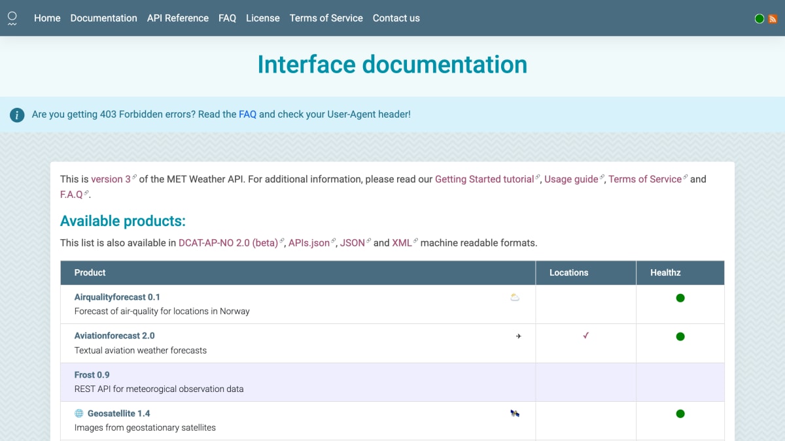Click the airplane icon in the Aviationforecast row

click(519, 336)
